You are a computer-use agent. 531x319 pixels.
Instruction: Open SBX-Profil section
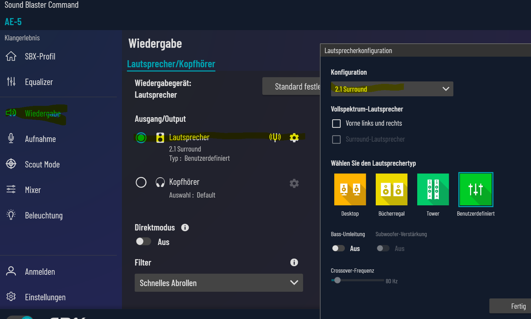click(x=40, y=56)
